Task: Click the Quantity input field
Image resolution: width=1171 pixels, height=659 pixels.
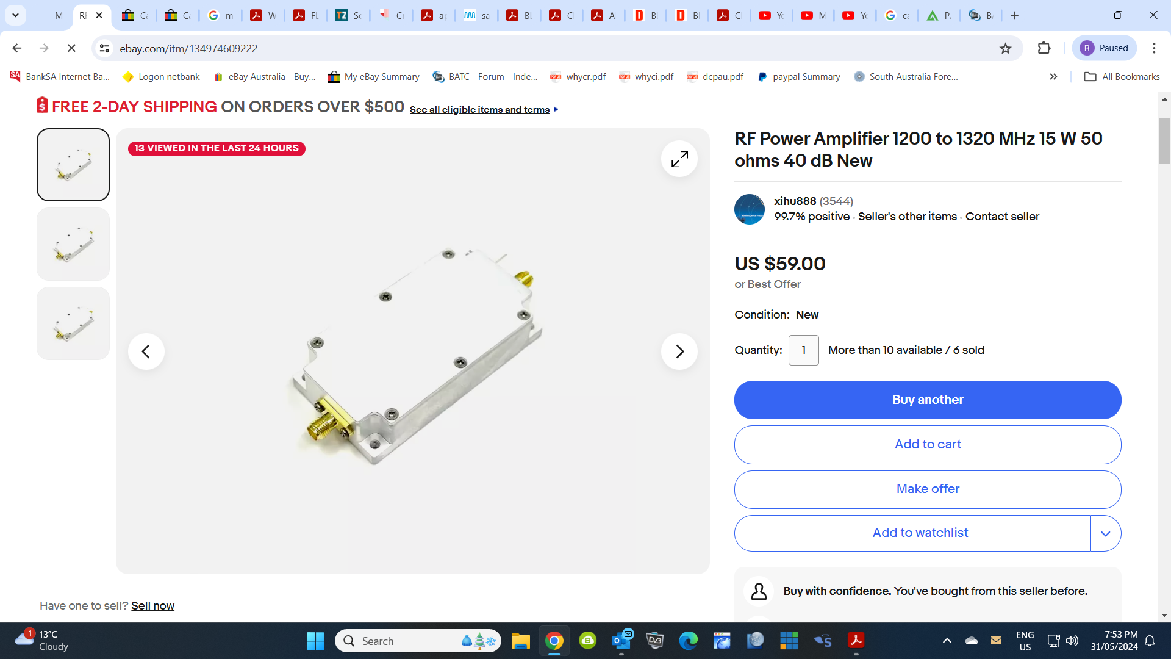Action: pos(804,350)
